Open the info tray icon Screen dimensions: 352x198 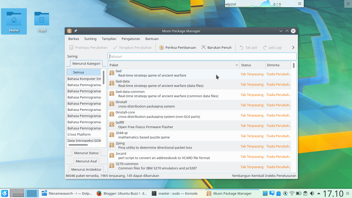(x=265, y=193)
